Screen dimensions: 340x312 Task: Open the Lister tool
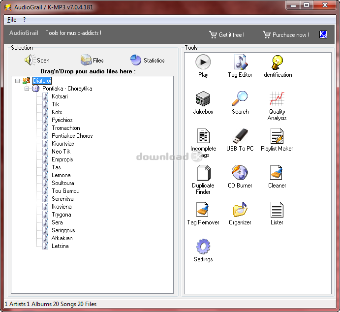pyautogui.click(x=277, y=214)
